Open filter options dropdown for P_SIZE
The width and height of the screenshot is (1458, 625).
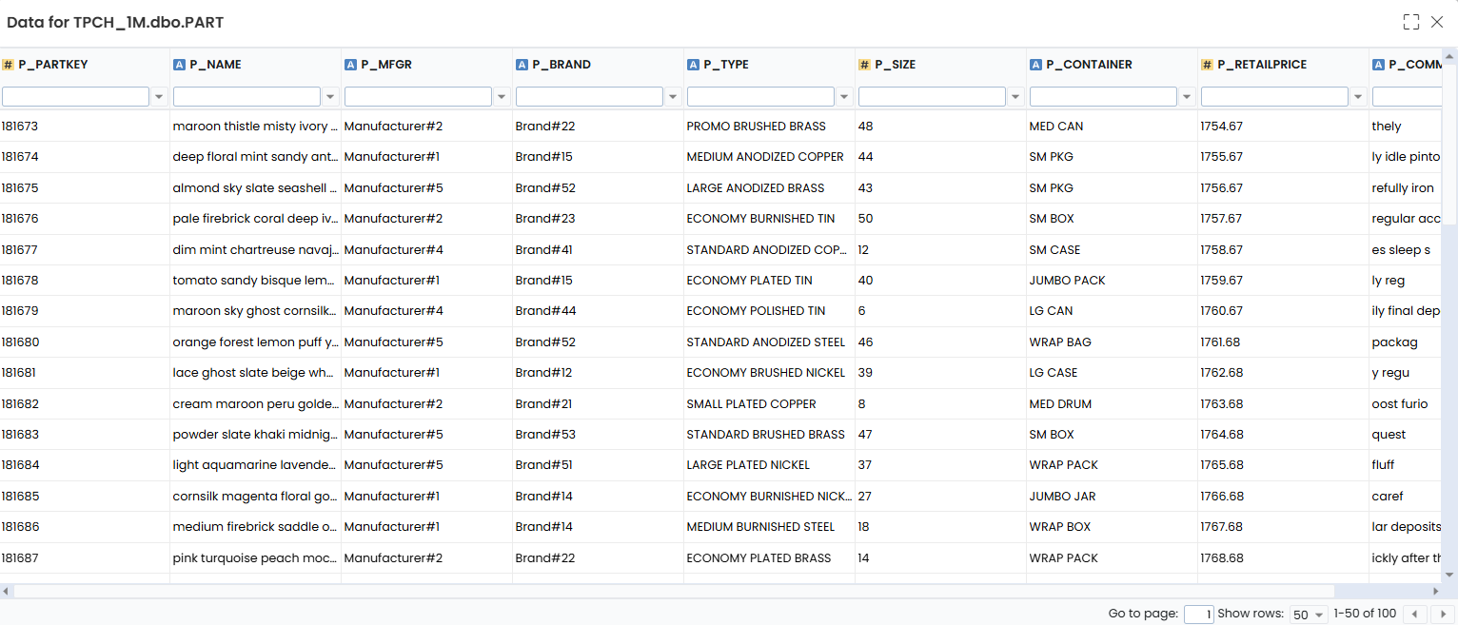click(x=1015, y=97)
